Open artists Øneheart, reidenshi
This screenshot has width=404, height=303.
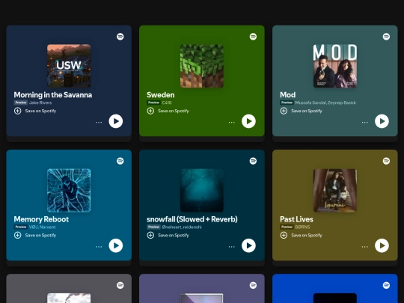(182, 227)
